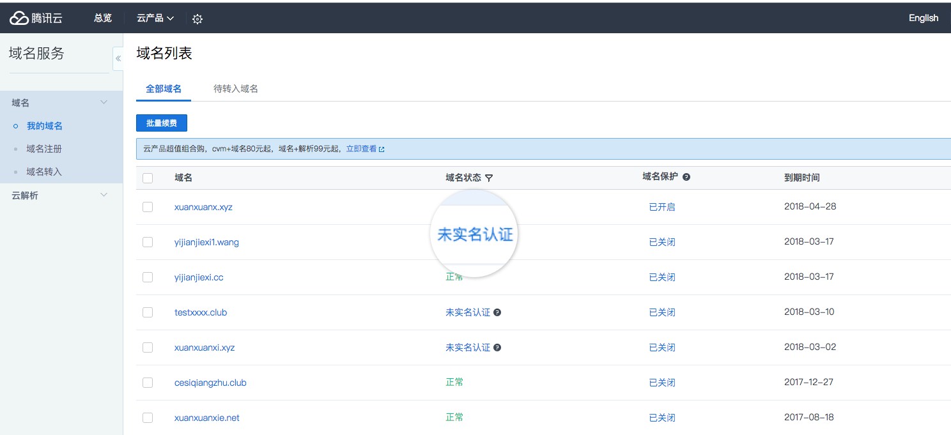Click help icon beside testxxxx.club status
The height and width of the screenshot is (435, 951).
(x=497, y=312)
